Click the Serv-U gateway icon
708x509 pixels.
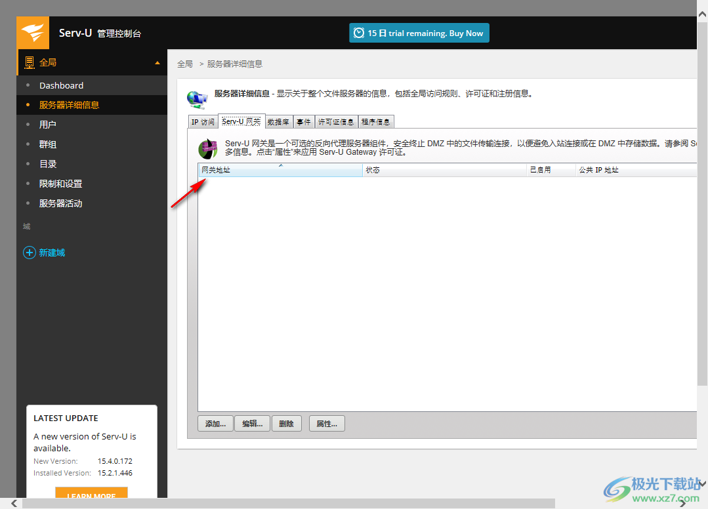tap(208, 149)
